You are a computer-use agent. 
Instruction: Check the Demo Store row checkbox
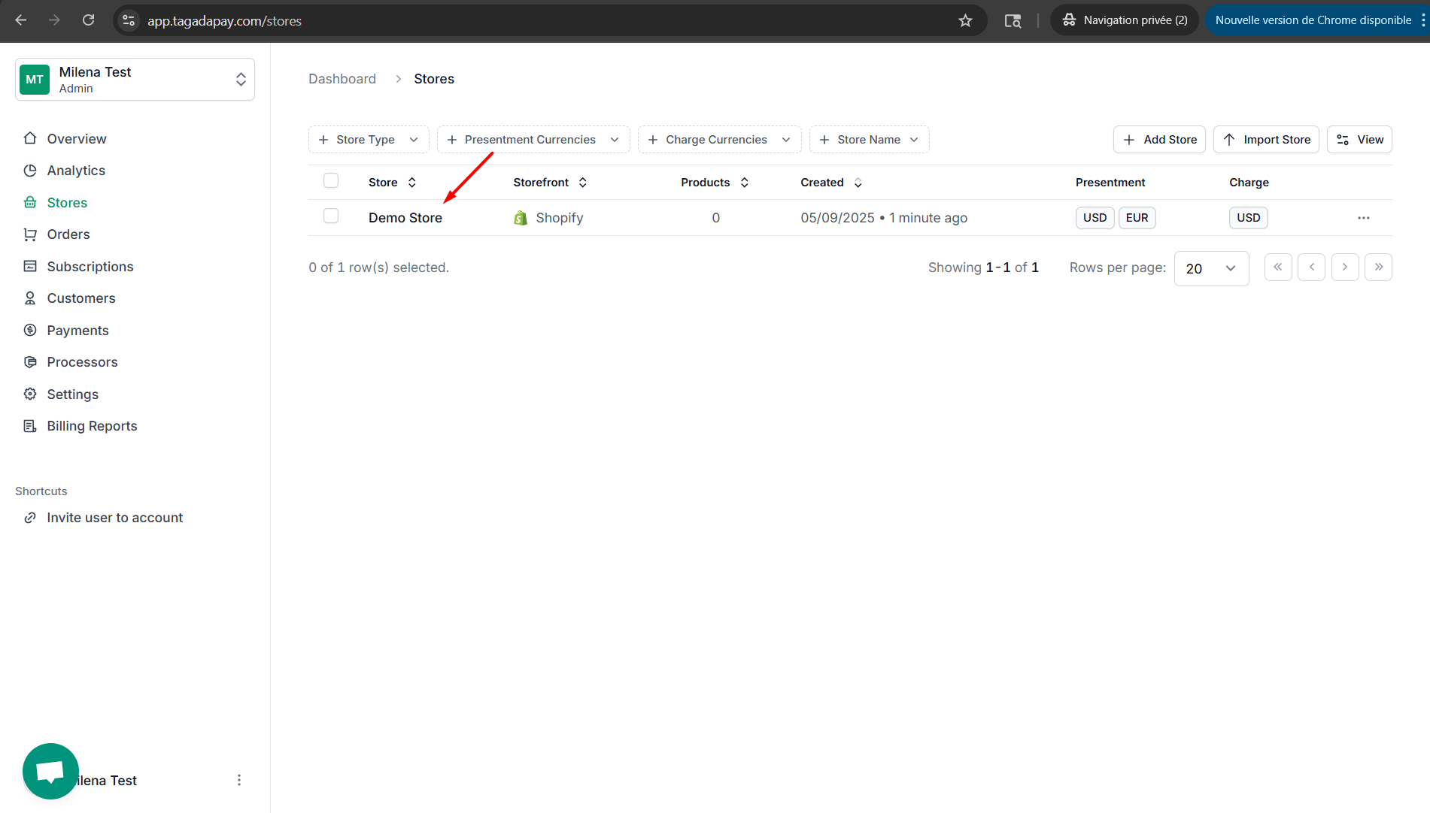331,216
